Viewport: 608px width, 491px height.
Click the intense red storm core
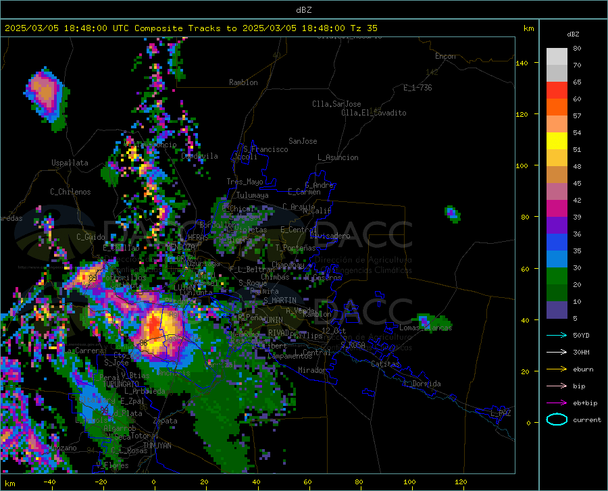click(154, 328)
